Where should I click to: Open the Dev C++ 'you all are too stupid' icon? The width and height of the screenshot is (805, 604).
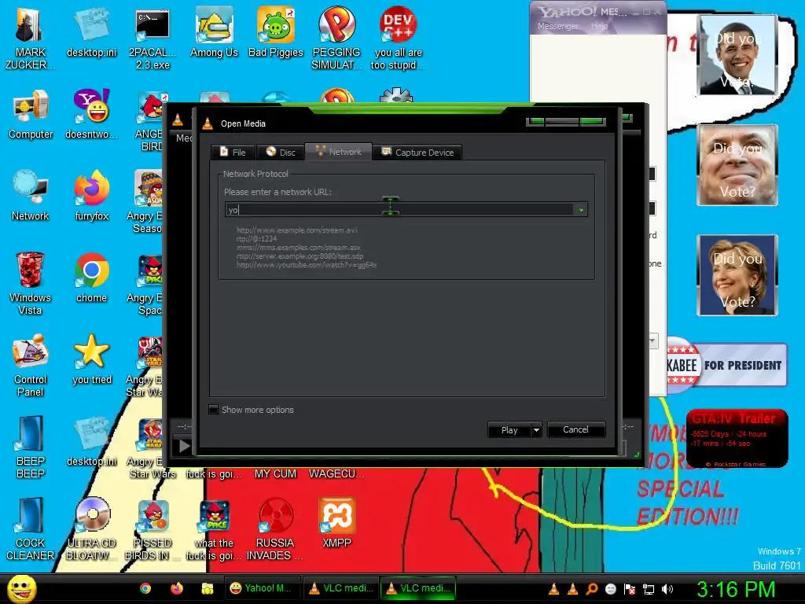399,38
